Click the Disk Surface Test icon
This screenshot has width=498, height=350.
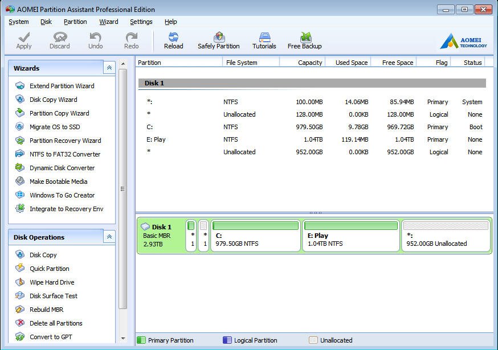pyautogui.click(x=20, y=296)
